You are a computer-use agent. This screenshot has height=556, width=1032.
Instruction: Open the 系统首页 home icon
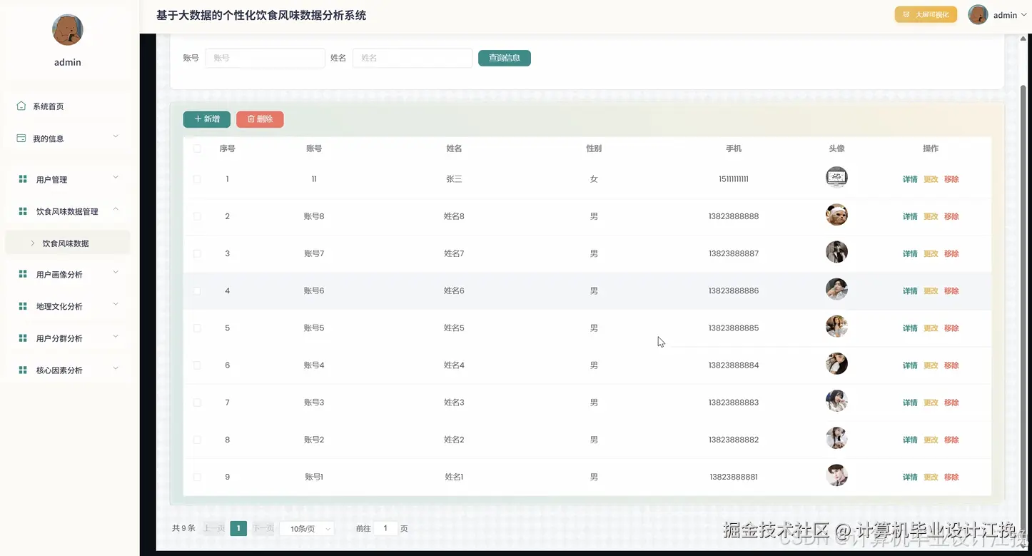click(21, 106)
